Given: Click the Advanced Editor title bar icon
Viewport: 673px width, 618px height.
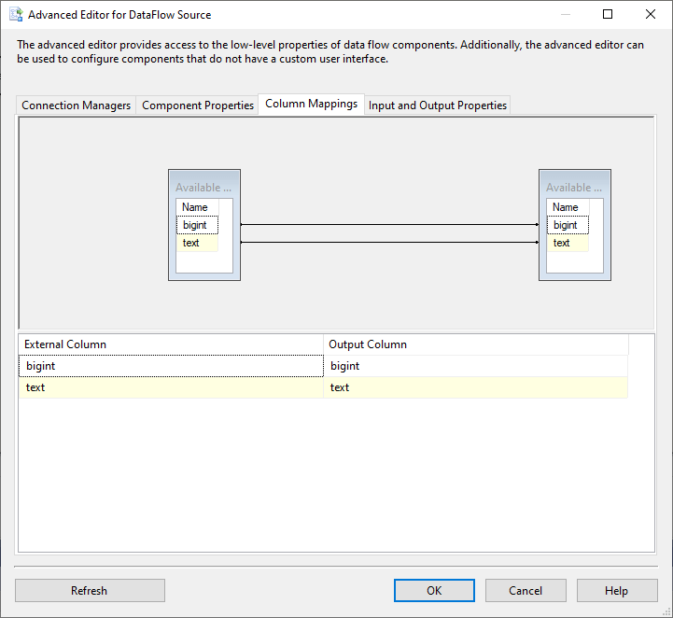Looking at the screenshot, I should click(x=15, y=15).
